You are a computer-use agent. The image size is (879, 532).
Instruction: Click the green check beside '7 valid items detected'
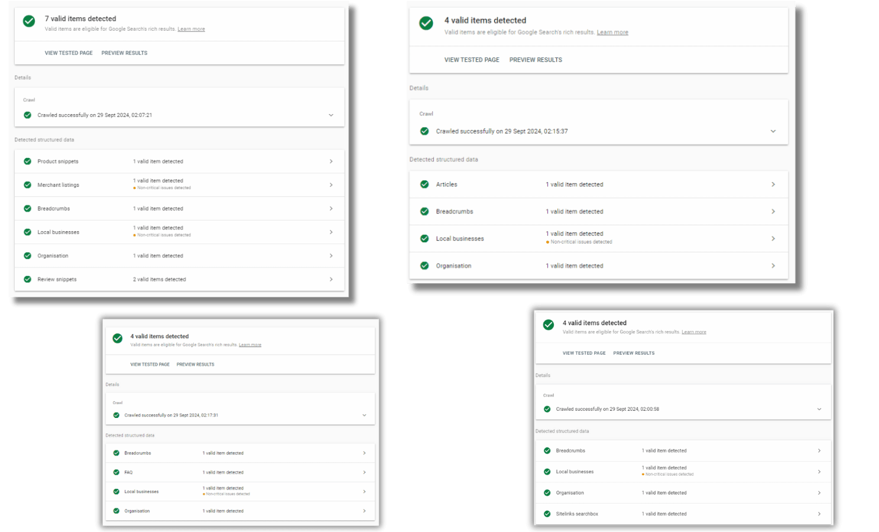29,21
